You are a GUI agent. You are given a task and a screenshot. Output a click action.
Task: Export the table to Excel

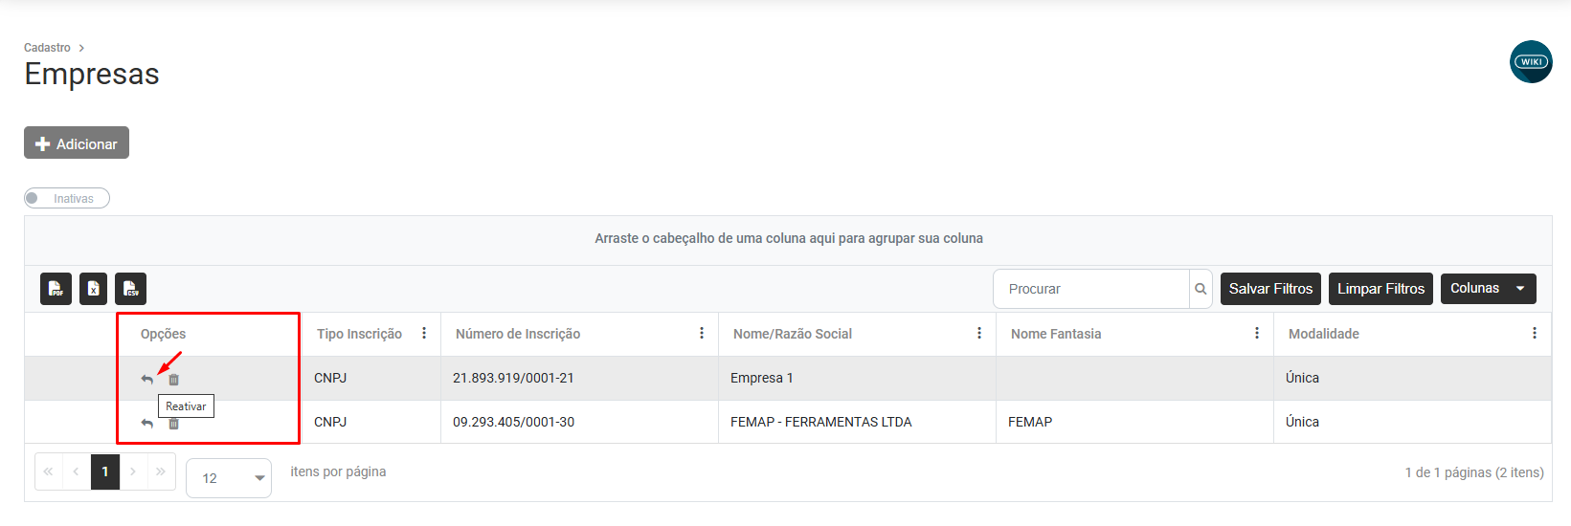[93, 289]
